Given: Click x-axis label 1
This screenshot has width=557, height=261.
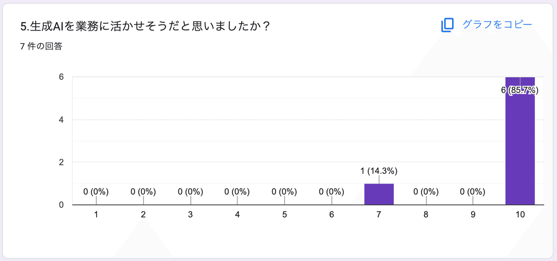Looking at the screenshot, I should coord(96,215).
